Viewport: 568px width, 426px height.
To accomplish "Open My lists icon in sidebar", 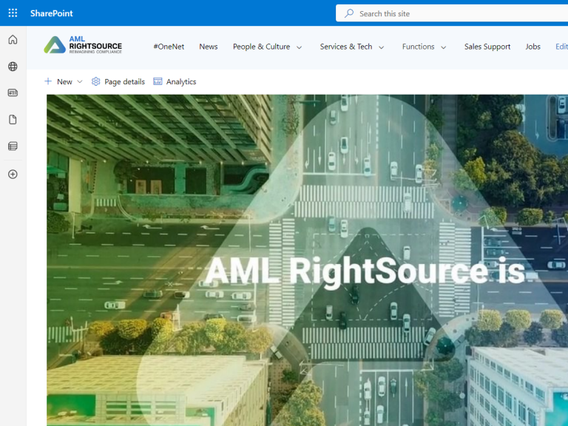I will point(13,146).
